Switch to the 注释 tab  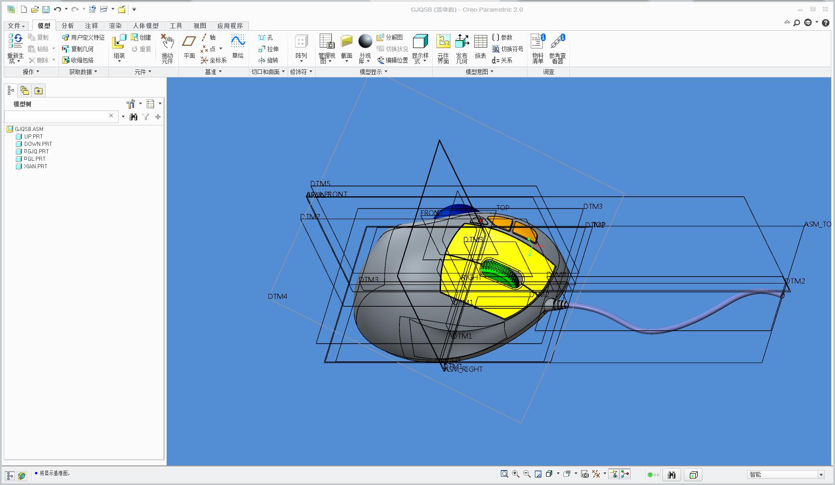(x=91, y=26)
